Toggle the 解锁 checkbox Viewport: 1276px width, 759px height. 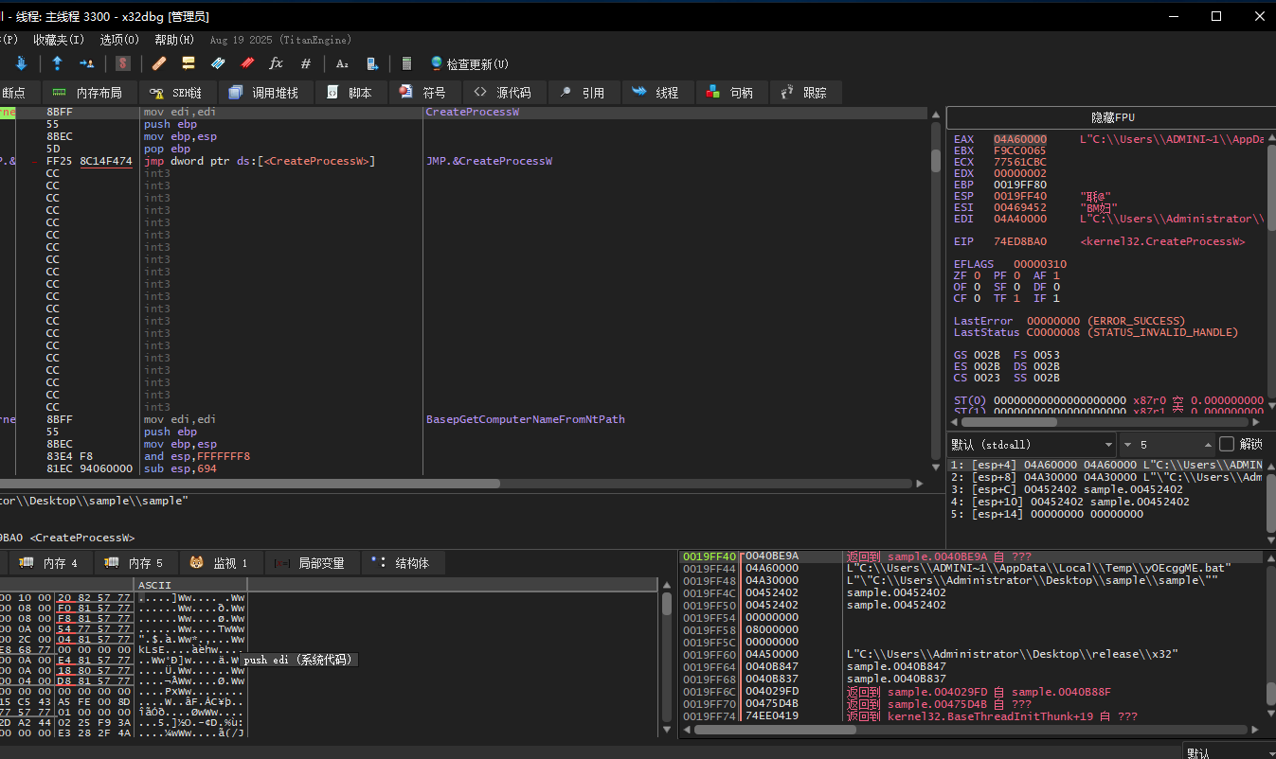coord(1227,444)
